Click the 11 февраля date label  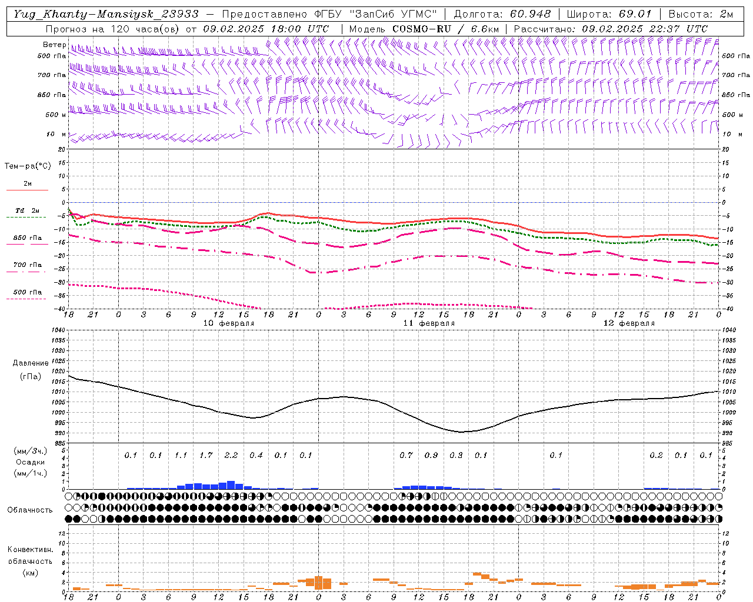(x=429, y=323)
